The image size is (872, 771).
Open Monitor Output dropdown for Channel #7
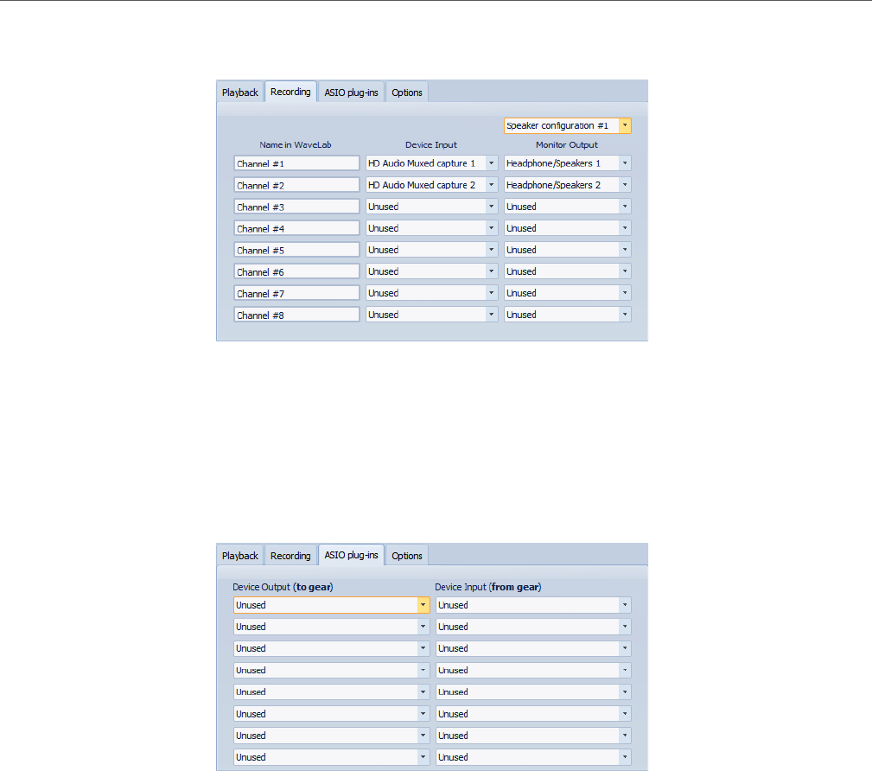(567, 293)
